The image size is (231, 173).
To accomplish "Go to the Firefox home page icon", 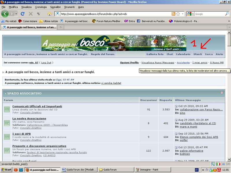I will click(49, 14).
